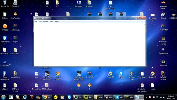The image size is (177, 100).
Task: Select the 10 Most Brutal Dub audio file
Action: click(110, 5)
